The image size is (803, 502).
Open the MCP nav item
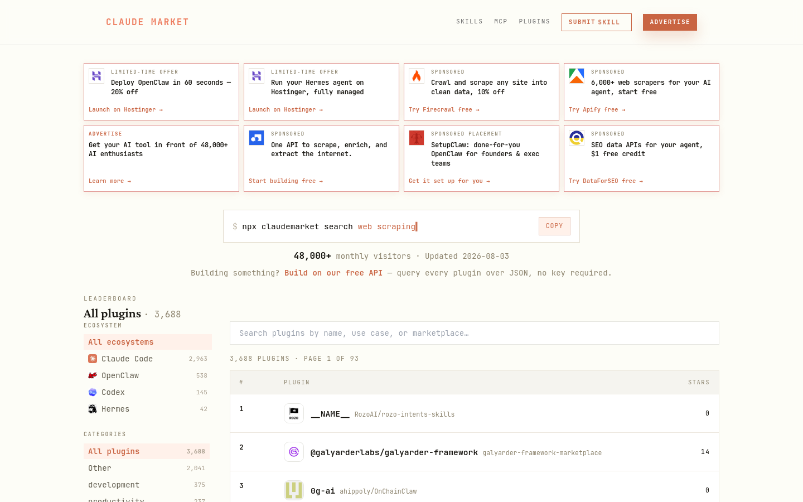501,22
